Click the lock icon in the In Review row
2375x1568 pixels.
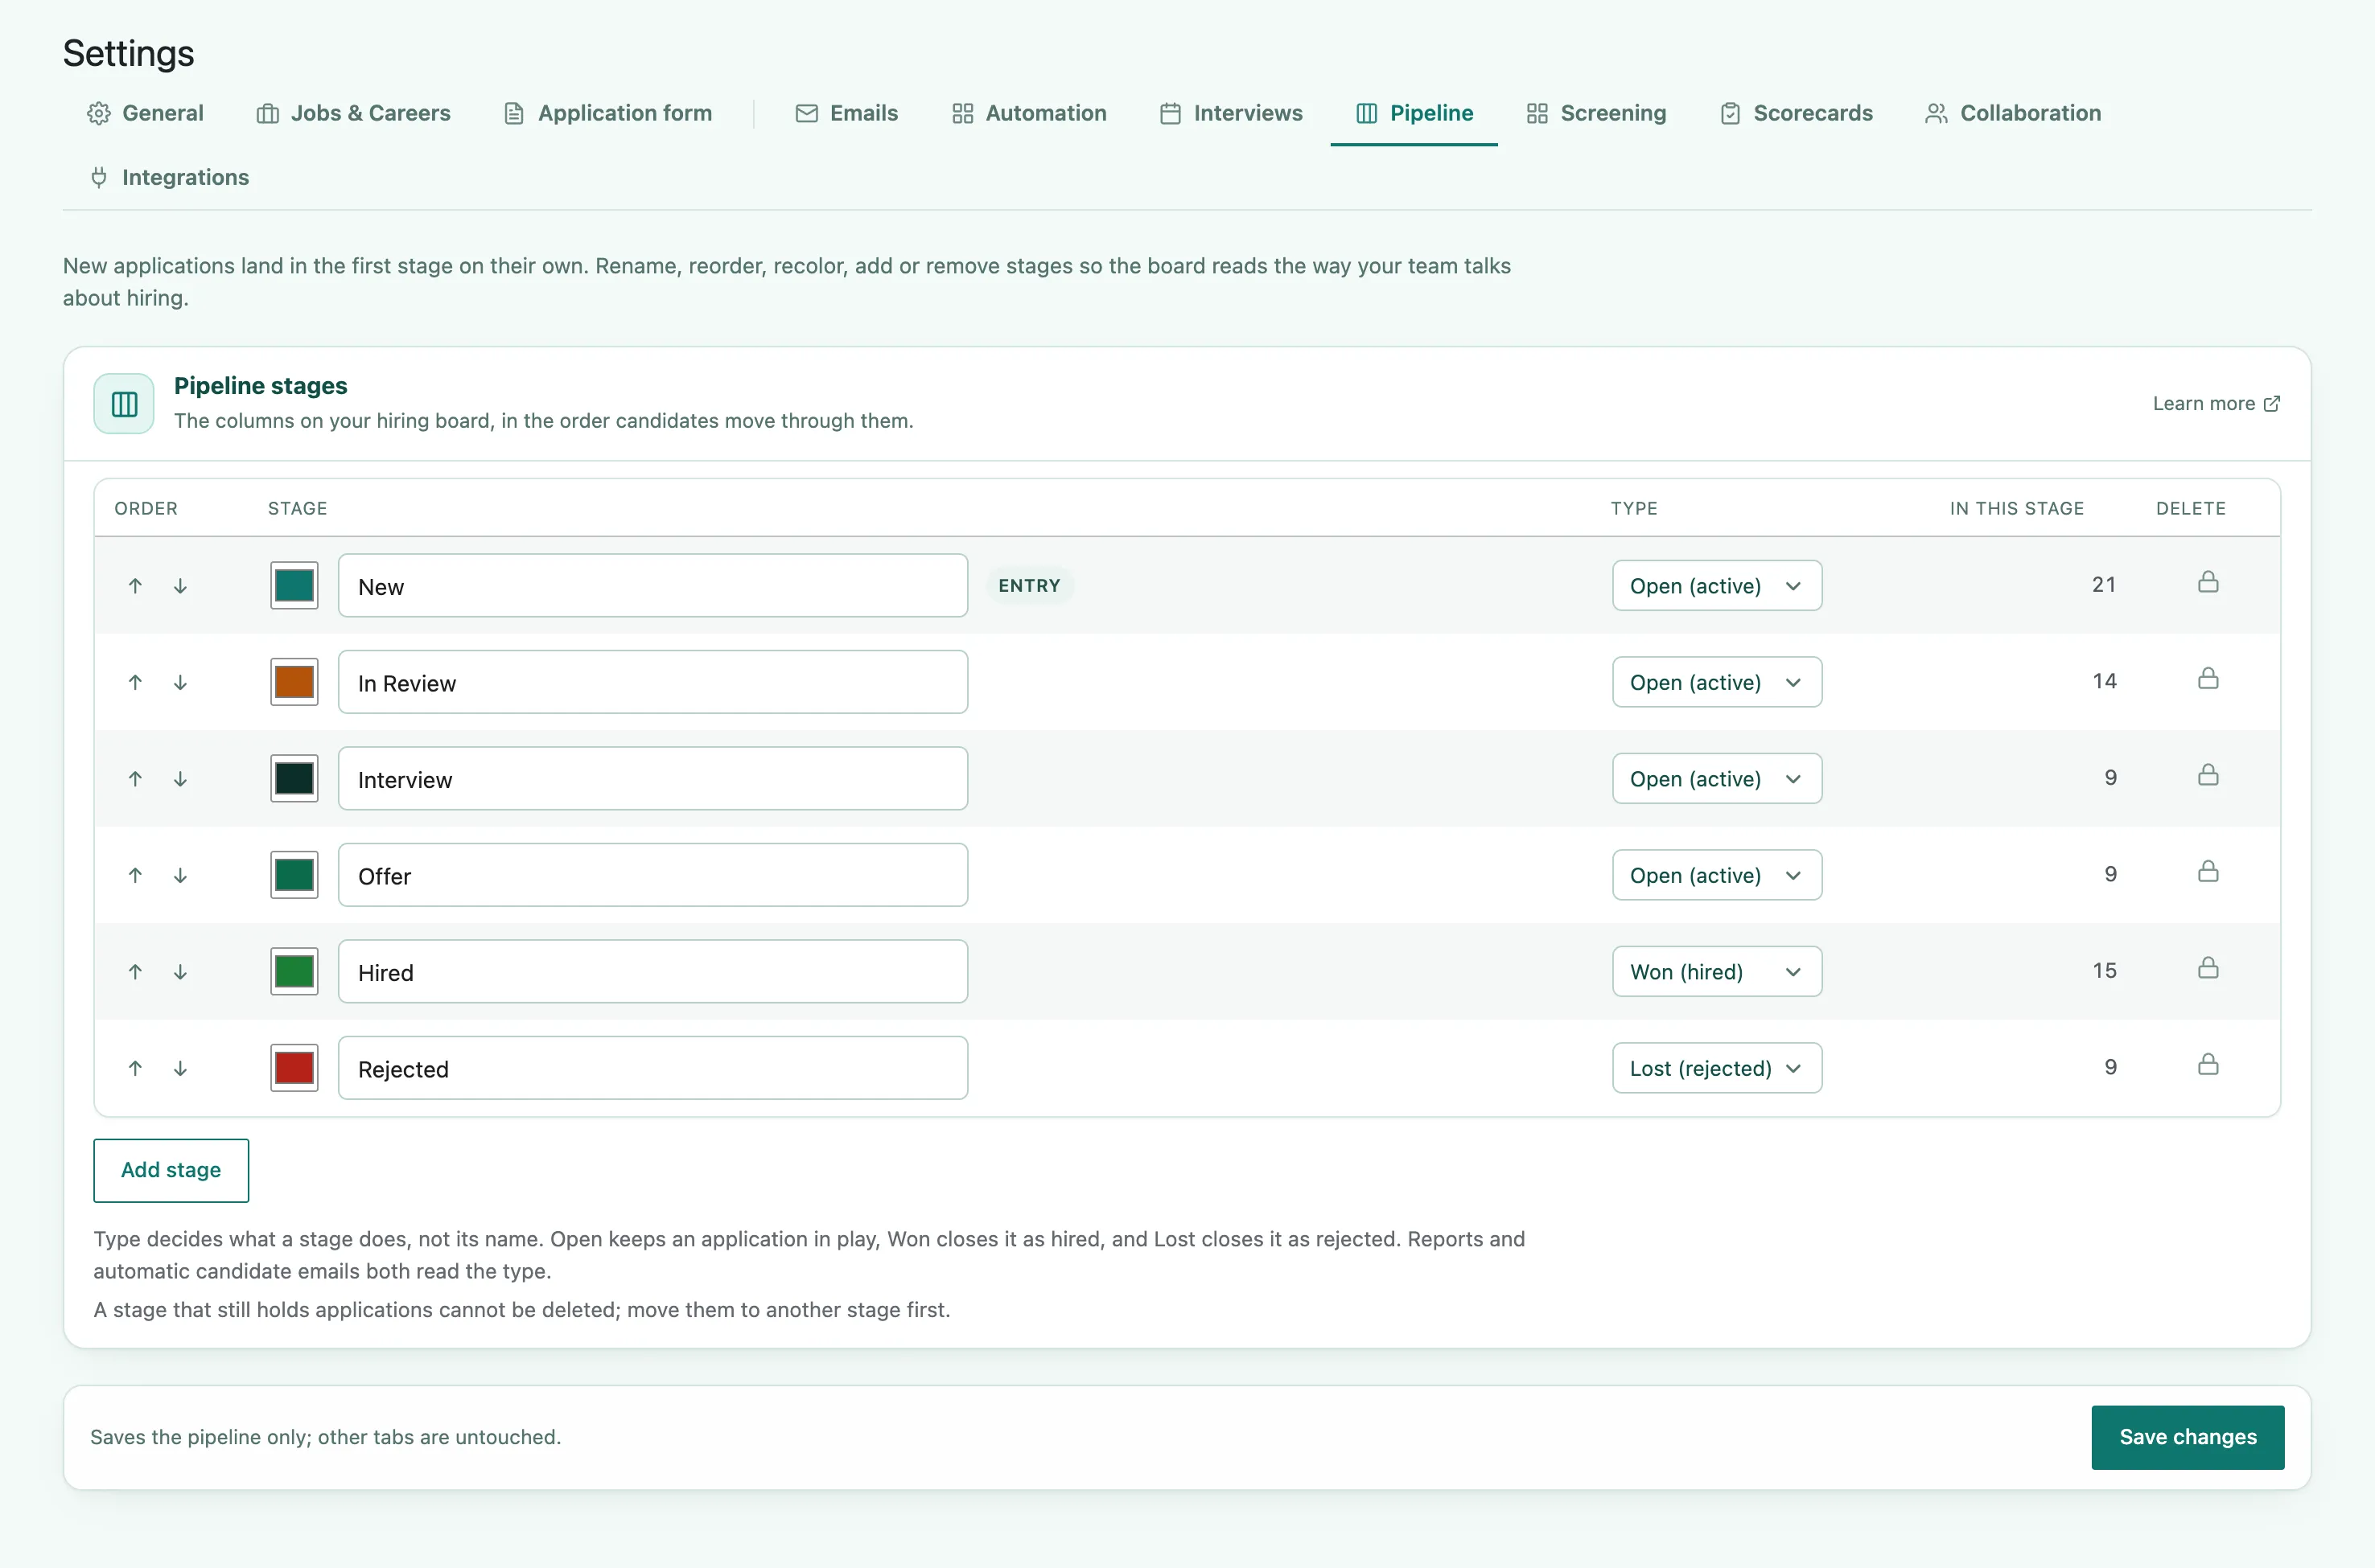pos(2208,679)
